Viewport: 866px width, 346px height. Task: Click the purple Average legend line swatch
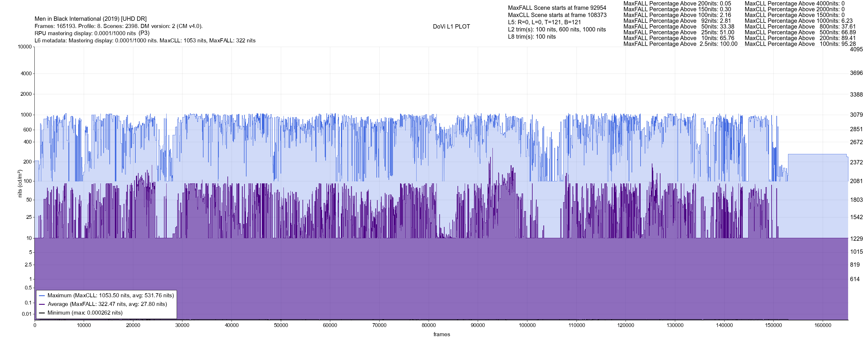(x=42, y=304)
